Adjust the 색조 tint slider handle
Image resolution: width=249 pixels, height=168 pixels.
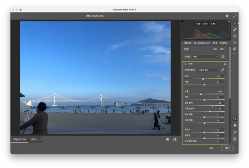point(204,85)
